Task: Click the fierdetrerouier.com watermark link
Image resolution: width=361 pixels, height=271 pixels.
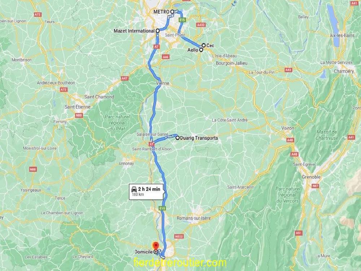Action: [180, 263]
